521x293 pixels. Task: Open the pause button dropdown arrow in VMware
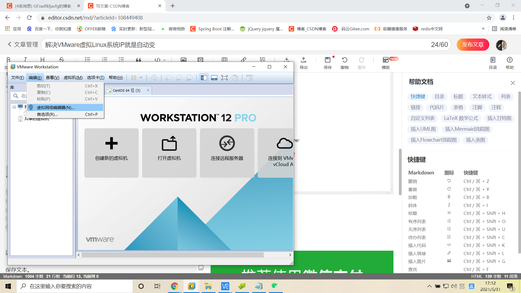pos(141,78)
